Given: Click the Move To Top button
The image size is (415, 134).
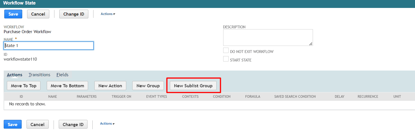Looking at the screenshot, I should (24, 86).
